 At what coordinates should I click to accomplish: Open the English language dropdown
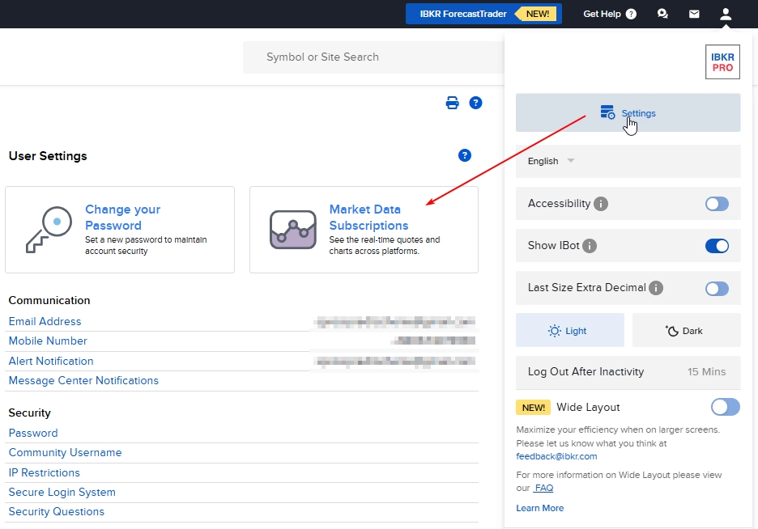549,161
